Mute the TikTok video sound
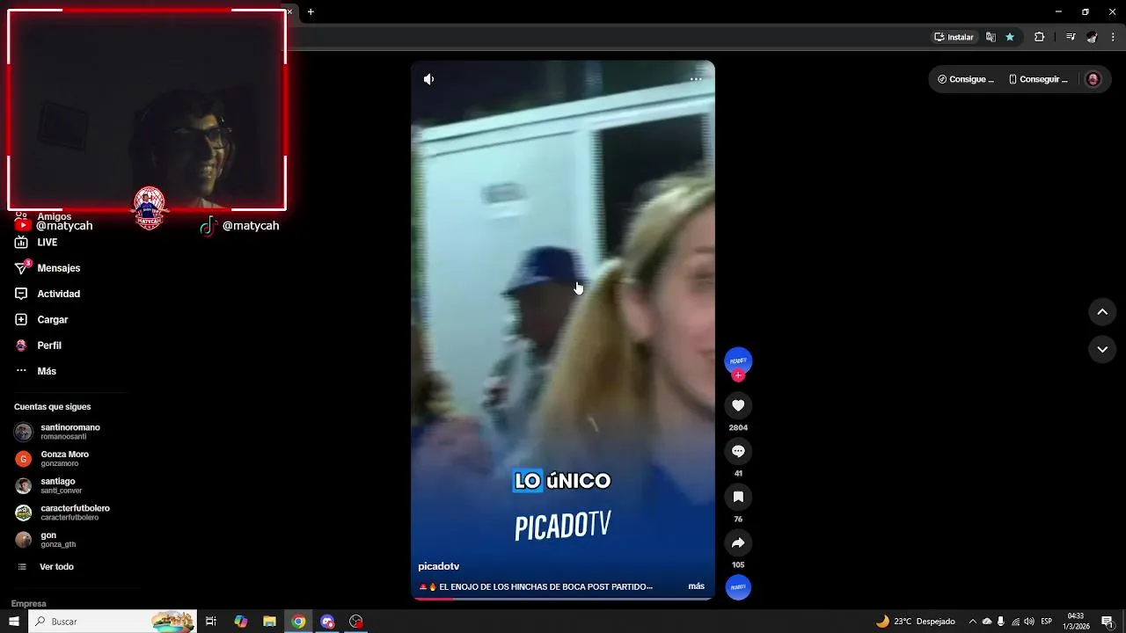The height and width of the screenshot is (633, 1126). tap(428, 79)
